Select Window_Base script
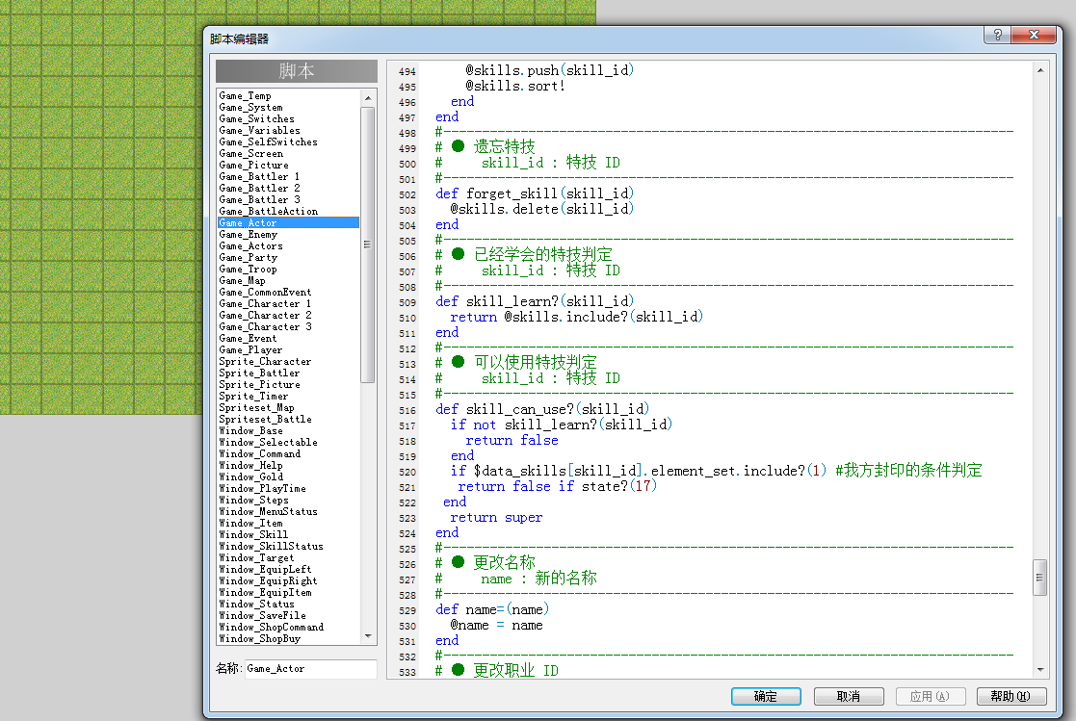 click(288, 431)
